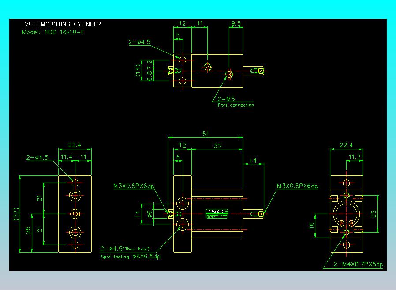Viewport: 396px width, 290px height.
Task: Click the MULTIMOUNTING CYLINDER title text
Action: tap(62, 24)
